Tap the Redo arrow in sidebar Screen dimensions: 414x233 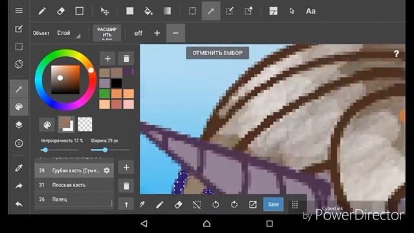coord(19,186)
